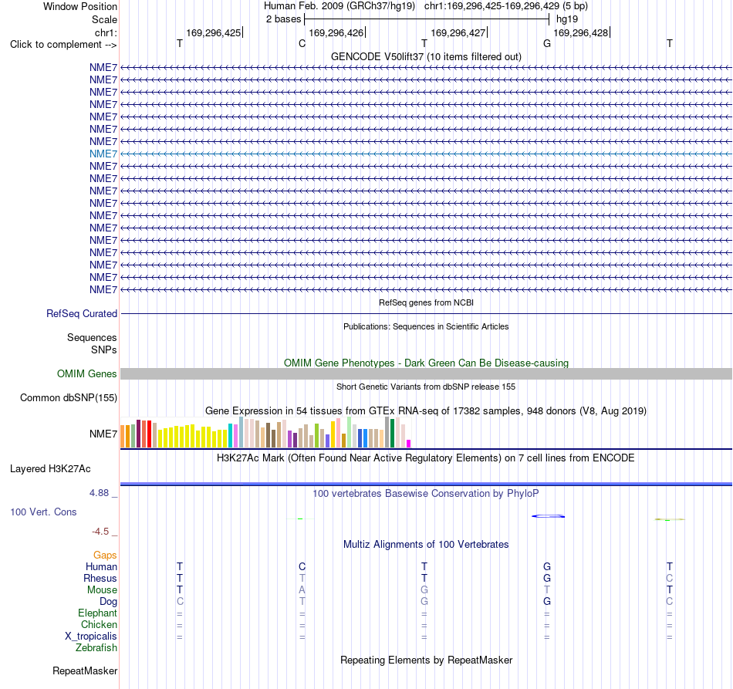The height and width of the screenshot is (689, 733).
Task: Open the 'OMIM Gene Phenotypes' track title
Action: 426,363
